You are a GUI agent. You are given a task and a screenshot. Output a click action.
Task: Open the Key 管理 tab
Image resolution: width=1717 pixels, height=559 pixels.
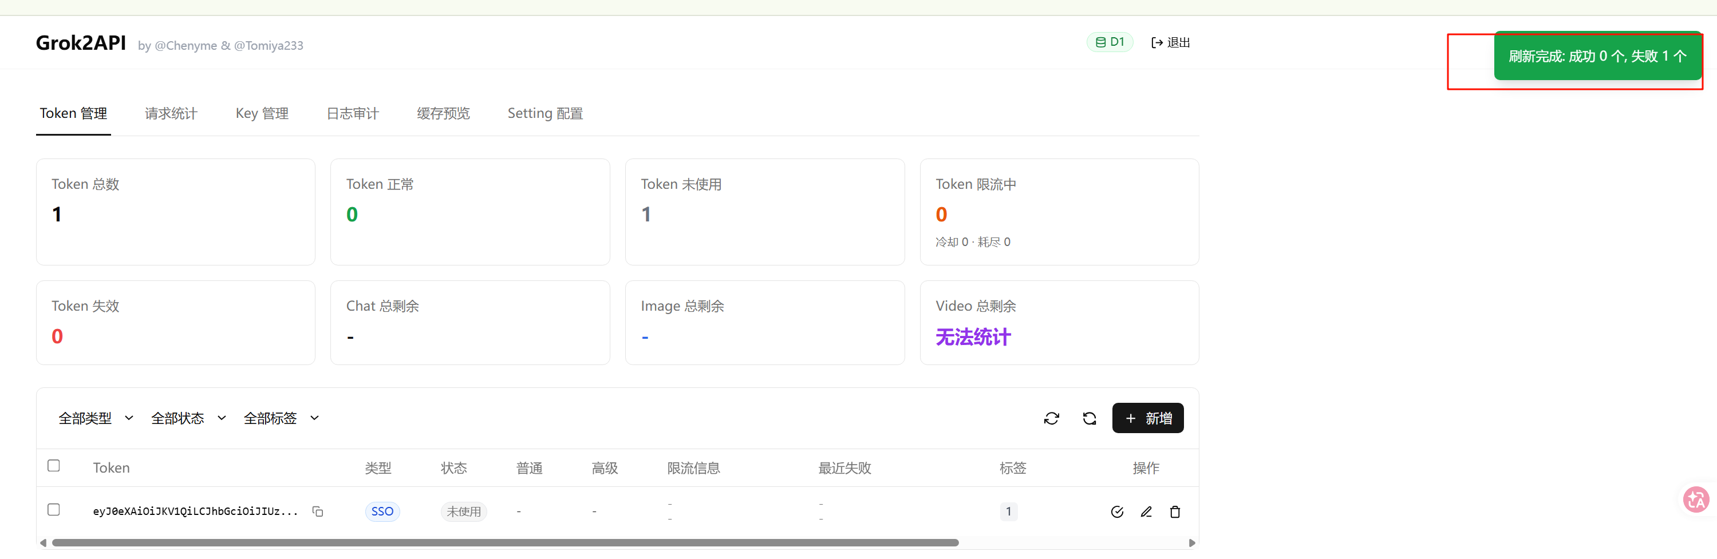(262, 113)
